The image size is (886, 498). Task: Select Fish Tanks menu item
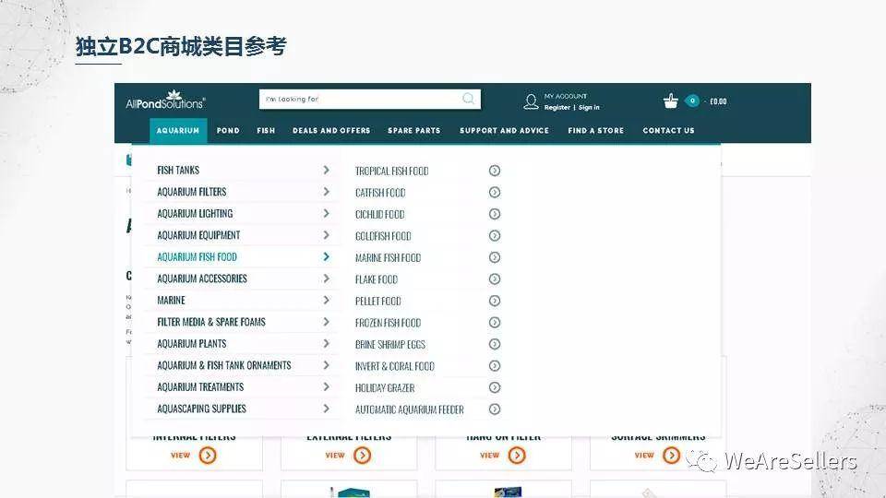[x=178, y=170]
